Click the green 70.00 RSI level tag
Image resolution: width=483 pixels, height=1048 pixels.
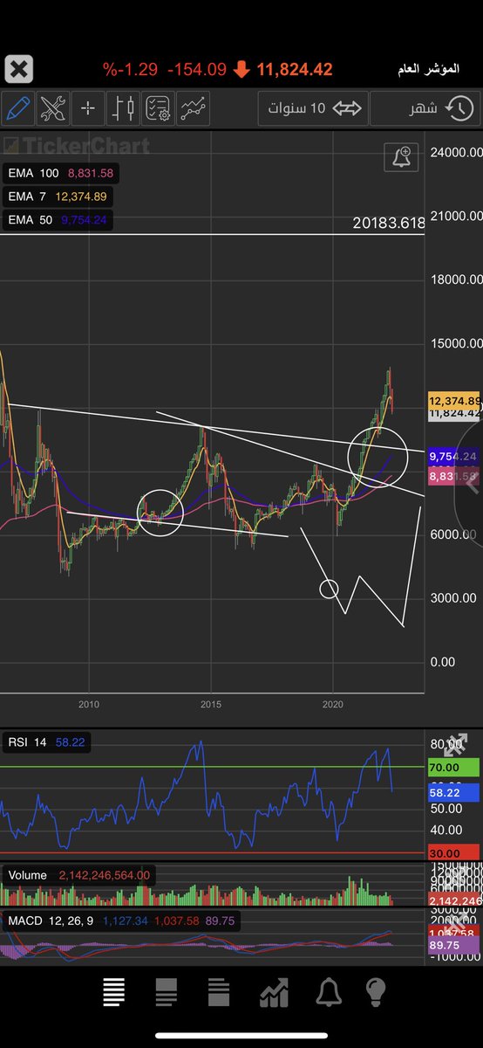tap(453, 768)
